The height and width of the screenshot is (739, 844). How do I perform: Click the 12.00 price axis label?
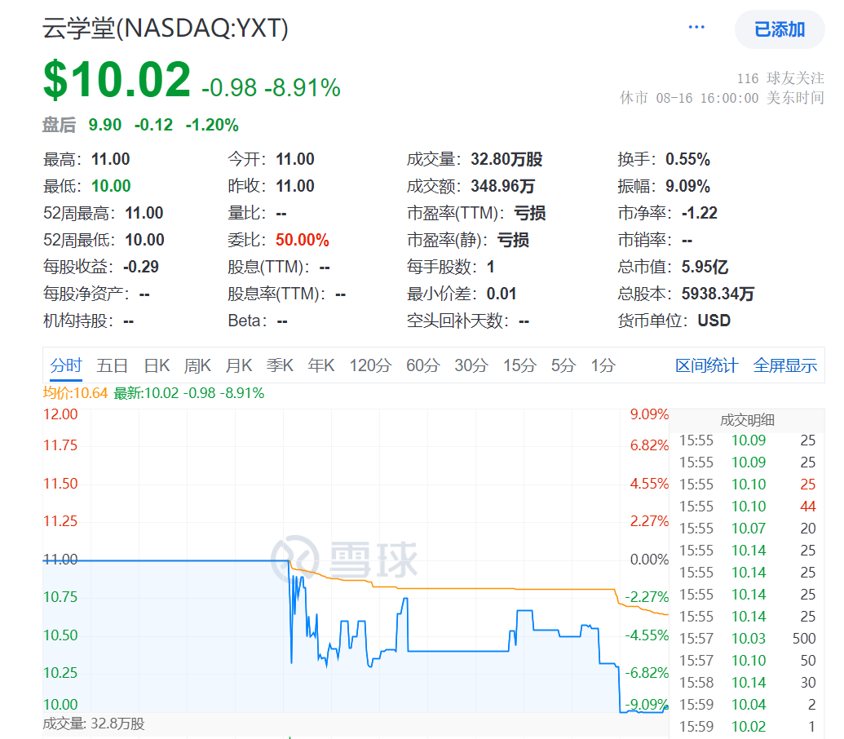coord(60,414)
